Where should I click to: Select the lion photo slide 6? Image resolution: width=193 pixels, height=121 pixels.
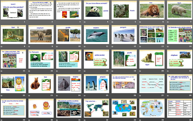pos(151,10)
